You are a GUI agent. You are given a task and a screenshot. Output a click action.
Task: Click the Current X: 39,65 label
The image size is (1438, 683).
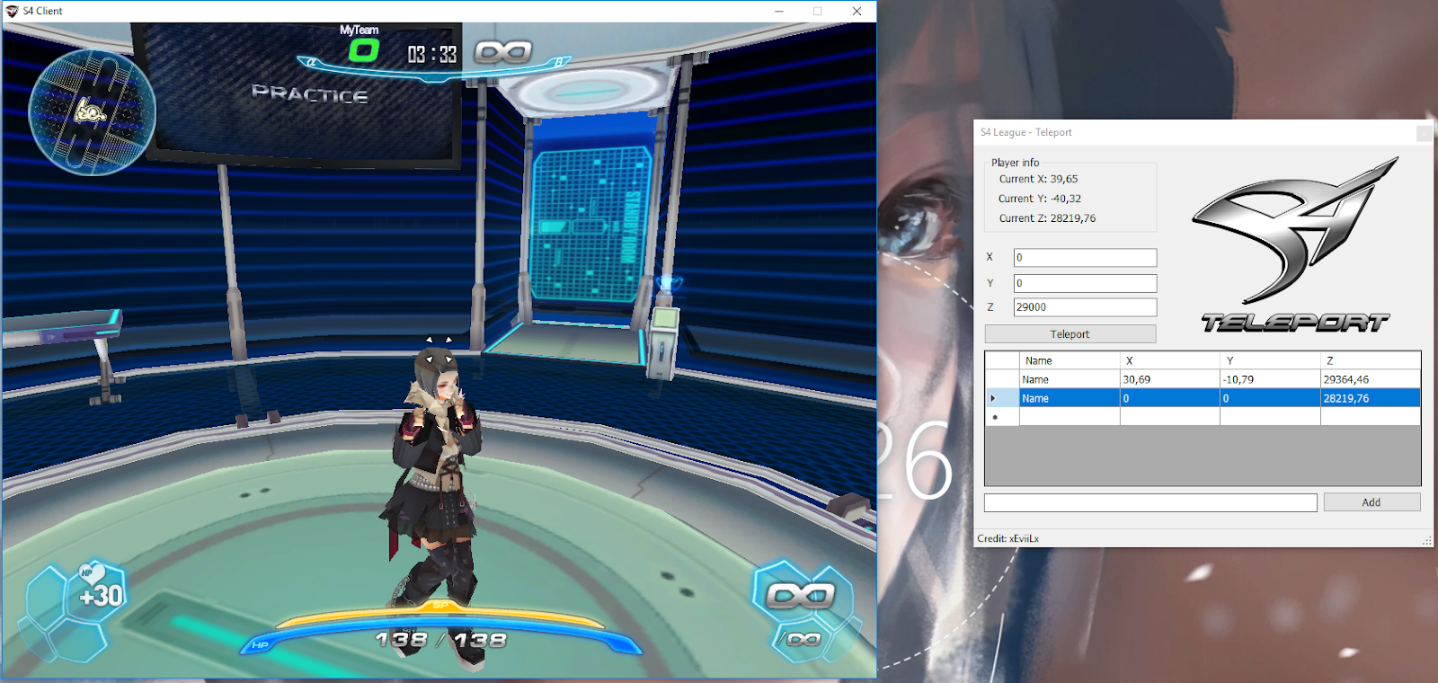[x=1038, y=179]
